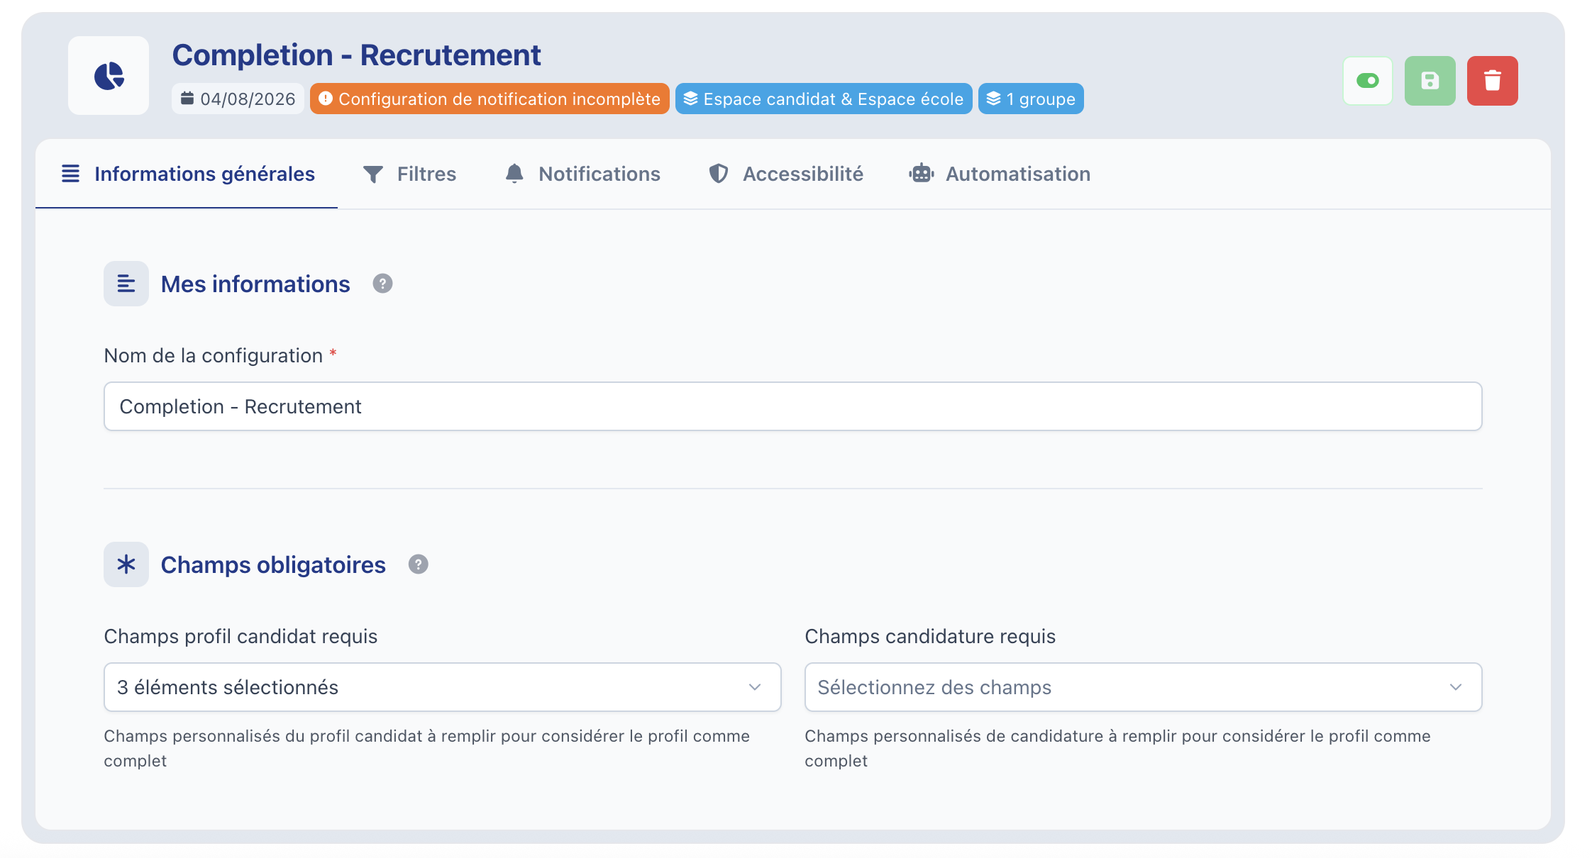The height and width of the screenshot is (858, 1592).
Task: Click the robot icon on Automatisation tab
Action: point(921,174)
